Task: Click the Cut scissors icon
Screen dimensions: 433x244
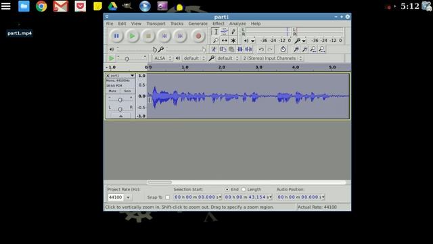Action: 214,49
